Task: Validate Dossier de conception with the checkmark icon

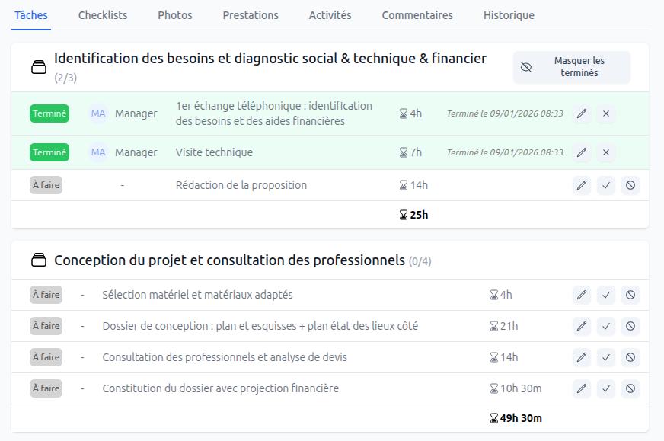Action: coord(606,325)
